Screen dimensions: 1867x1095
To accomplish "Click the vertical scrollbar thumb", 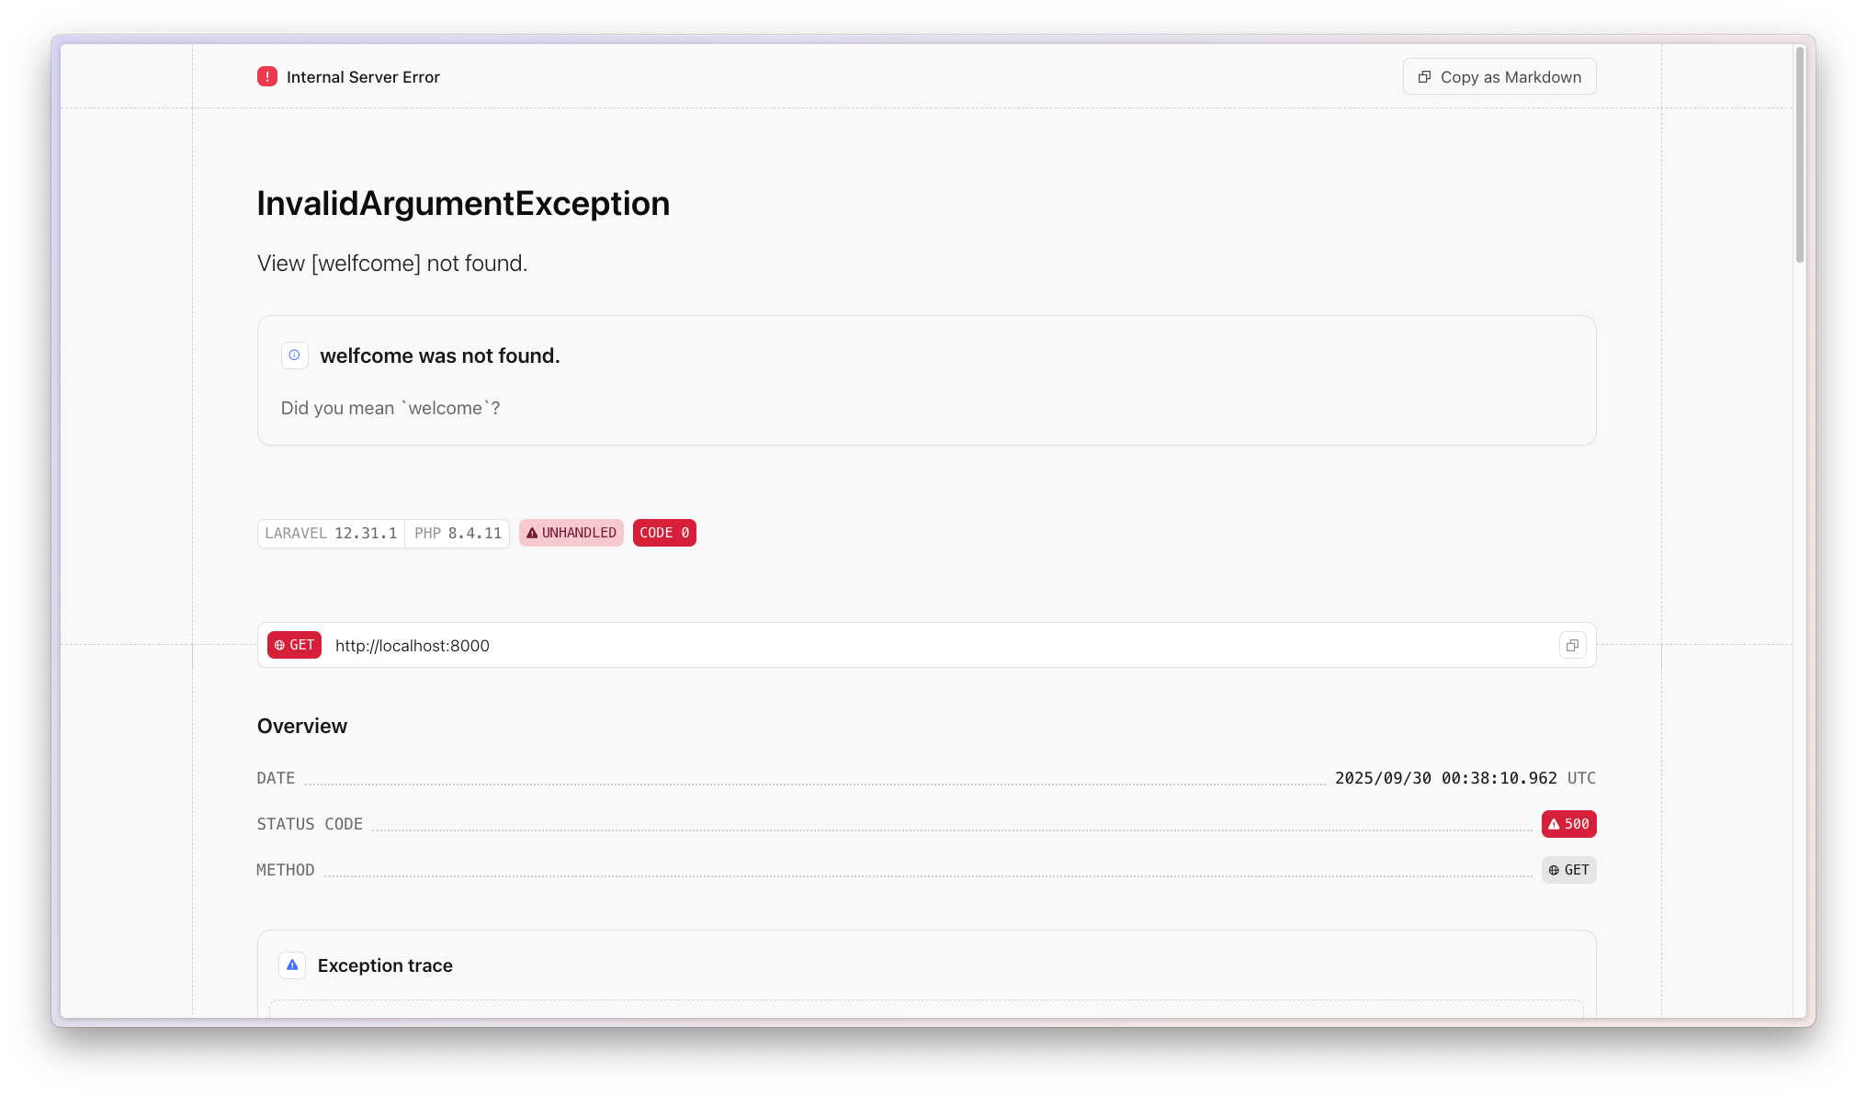I will pyautogui.click(x=1800, y=154).
